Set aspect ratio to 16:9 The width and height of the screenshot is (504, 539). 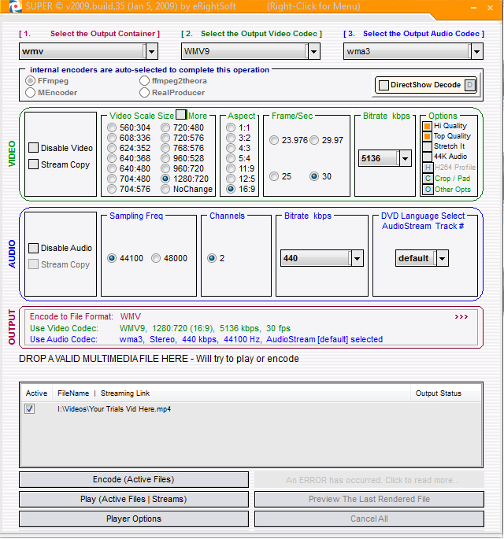coord(231,189)
